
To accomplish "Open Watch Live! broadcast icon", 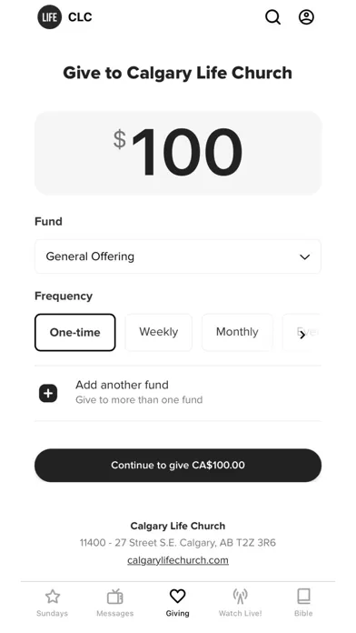I will click(241, 597).
